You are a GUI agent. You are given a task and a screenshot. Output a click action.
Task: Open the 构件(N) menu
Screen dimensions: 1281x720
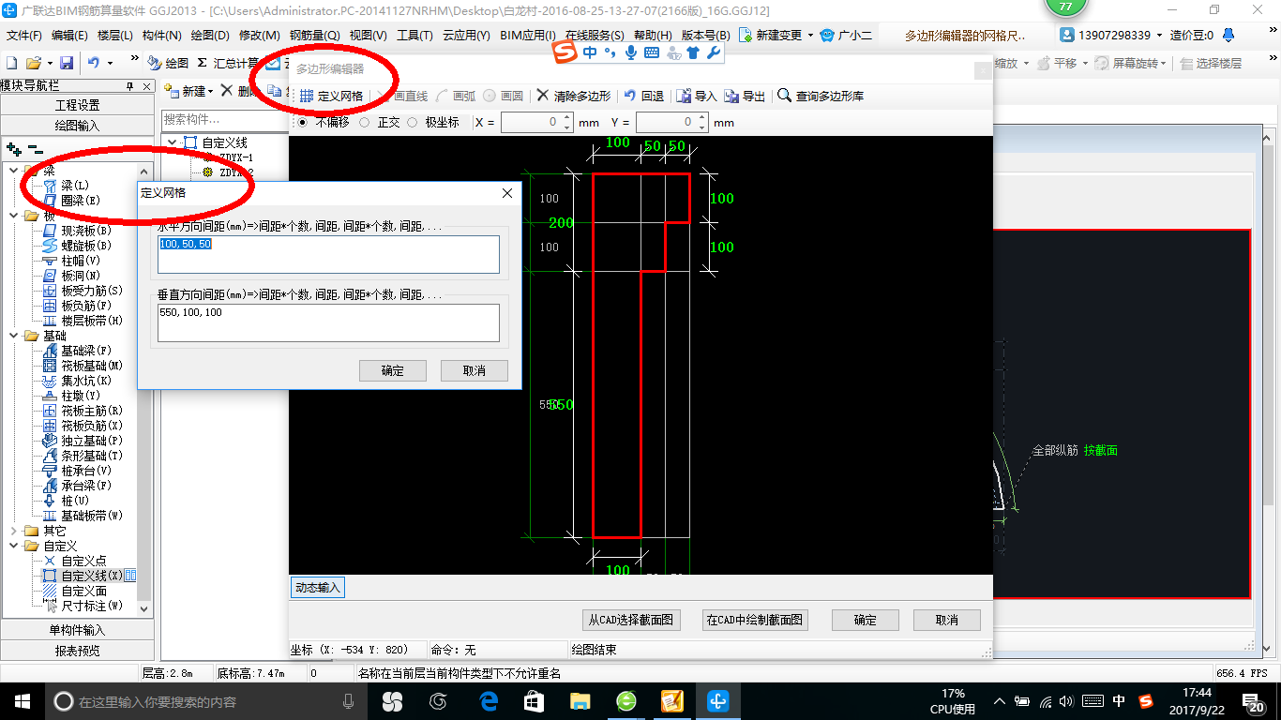(x=162, y=35)
